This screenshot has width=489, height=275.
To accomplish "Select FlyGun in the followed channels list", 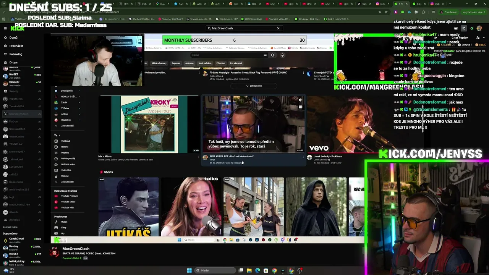I will click(x=22, y=121).
